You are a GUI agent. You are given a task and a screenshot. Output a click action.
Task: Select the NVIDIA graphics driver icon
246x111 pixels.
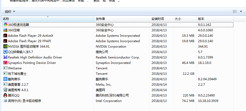(5, 47)
